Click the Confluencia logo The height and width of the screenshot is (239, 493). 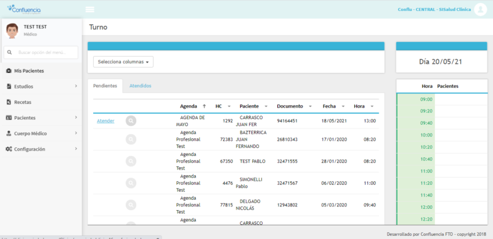pyautogui.click(x=24, y=9)
